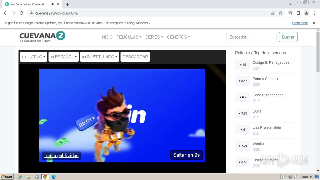Viewport: 320px width, 180px height.
Task: Bookmark this page with the star icon
Action: point(280,13)
